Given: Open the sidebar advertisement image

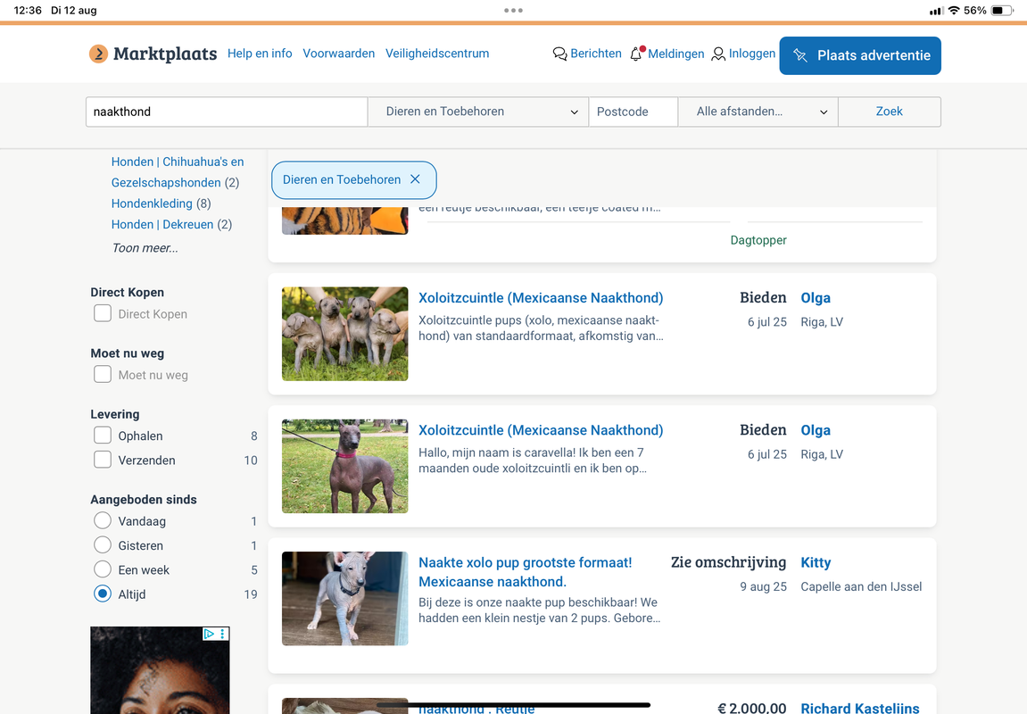Looking at the screenshot, I should coord(160,670).
